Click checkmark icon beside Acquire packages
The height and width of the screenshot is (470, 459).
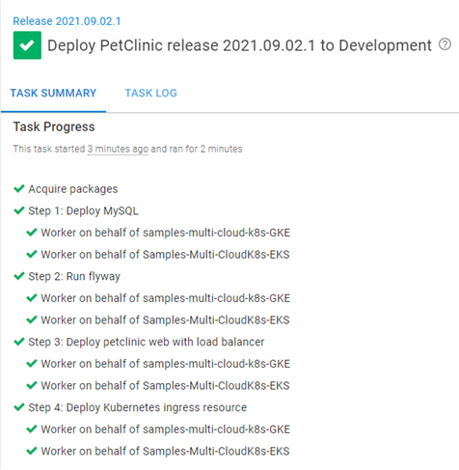pos(19,188)
